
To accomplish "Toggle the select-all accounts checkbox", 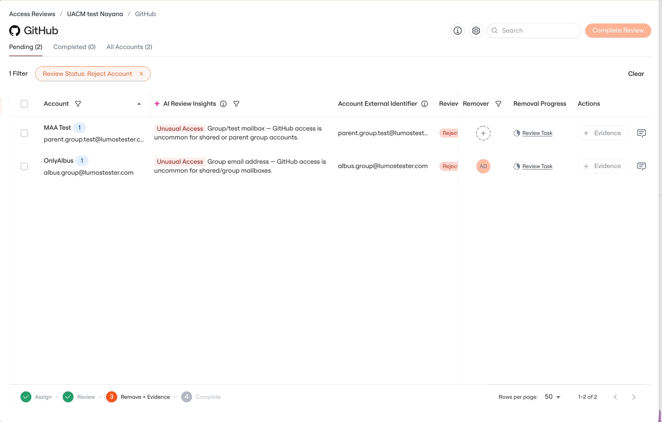I will [x=24, y=104].
